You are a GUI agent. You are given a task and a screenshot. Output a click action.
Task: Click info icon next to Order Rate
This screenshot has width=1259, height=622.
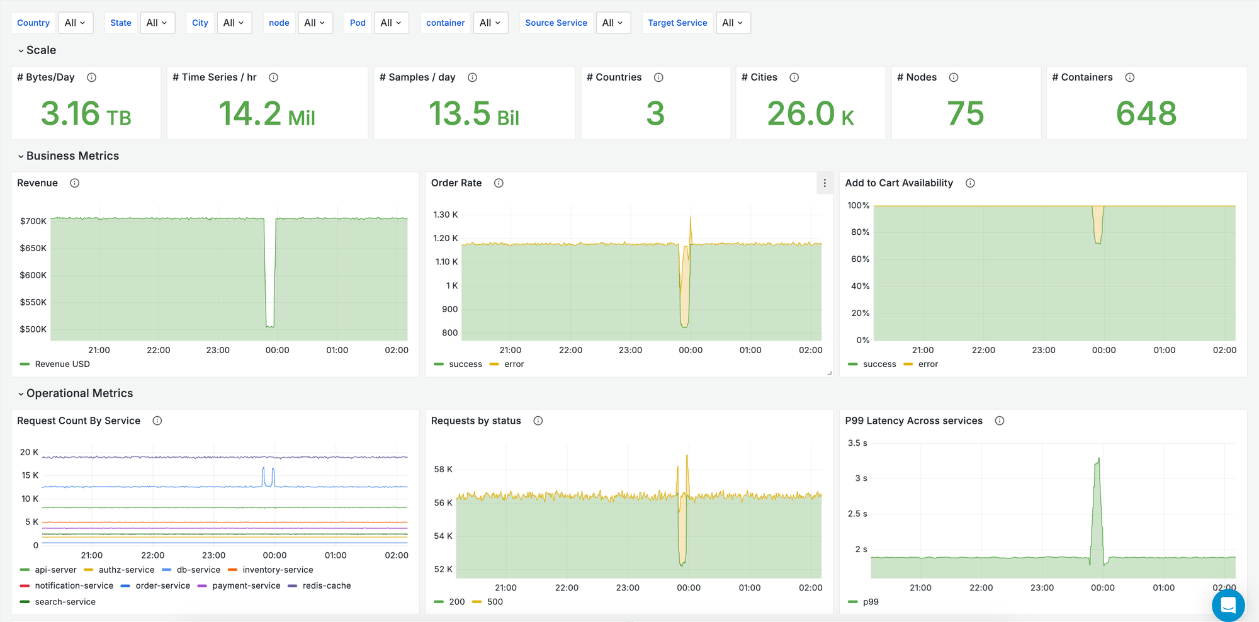click(x=499, y=183)
